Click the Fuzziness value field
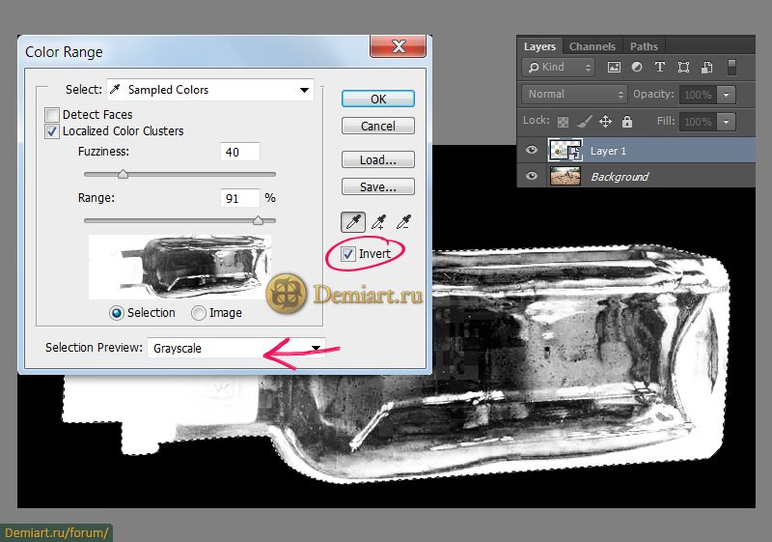The image size is (772, 542). point(239,152)
